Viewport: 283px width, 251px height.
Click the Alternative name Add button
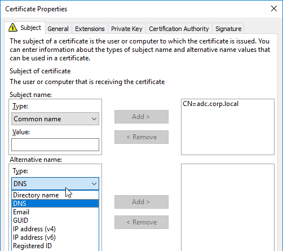[141, 202]
